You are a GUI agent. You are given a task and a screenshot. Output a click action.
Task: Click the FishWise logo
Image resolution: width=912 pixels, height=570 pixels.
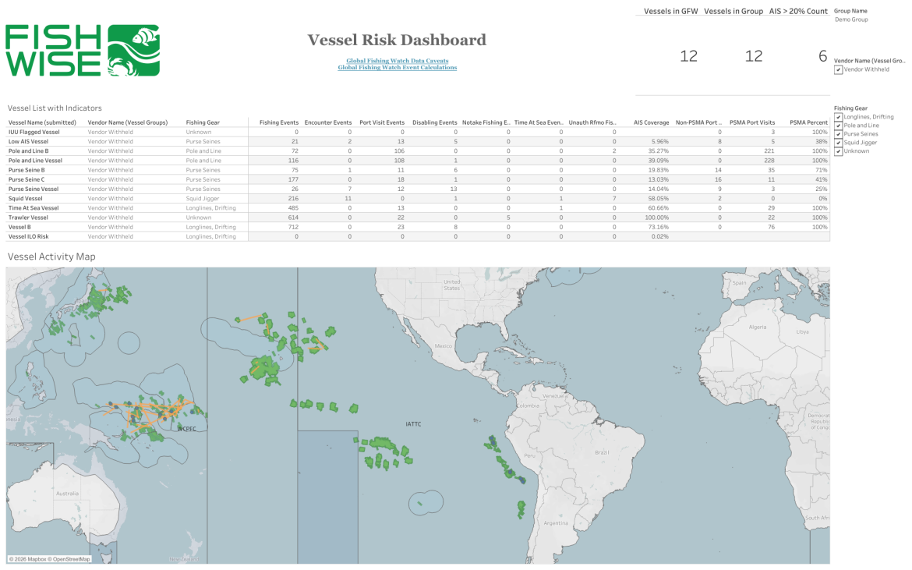(x=83, y=50)
